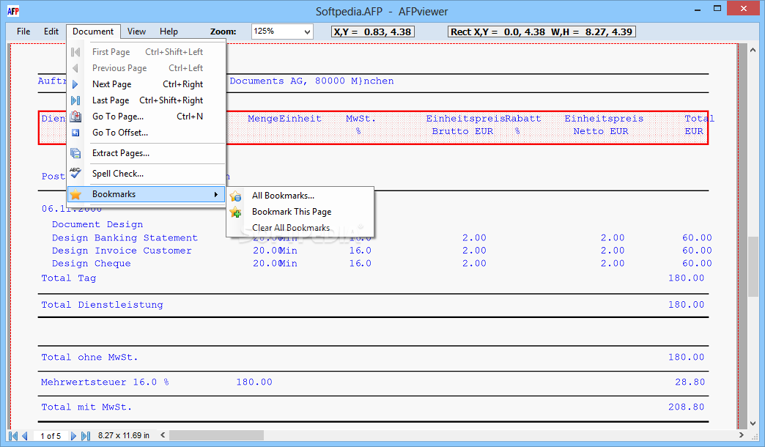Click 'Einheitspreis Netto EUR' column header
Viewport: 765px width, 447px height.
(x=604, y=125)
